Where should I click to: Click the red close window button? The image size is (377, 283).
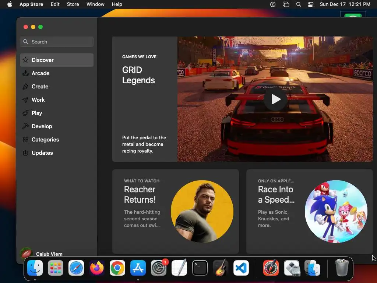click(x=26, y=27)
